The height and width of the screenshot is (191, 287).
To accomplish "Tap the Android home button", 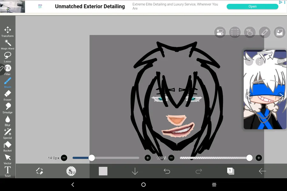I will click(143, 185).
